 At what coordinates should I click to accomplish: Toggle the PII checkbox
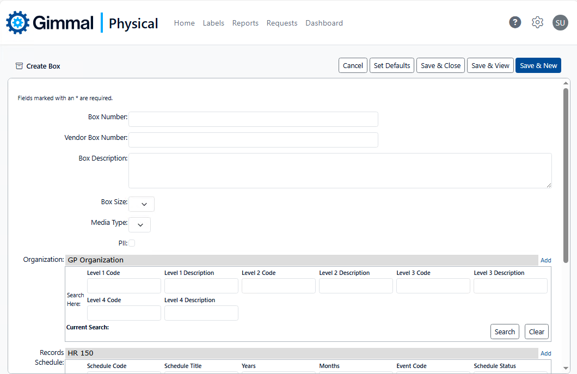click(132, 243)
